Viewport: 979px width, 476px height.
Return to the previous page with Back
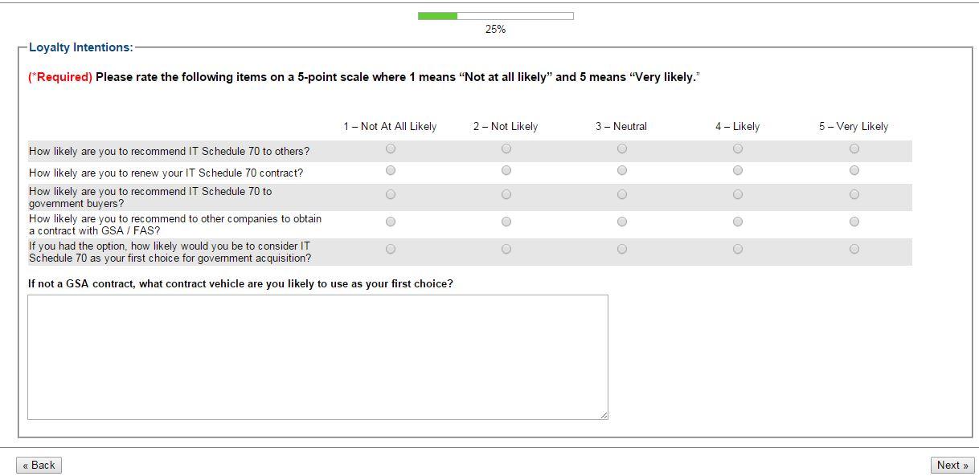[x=39, y=465]
